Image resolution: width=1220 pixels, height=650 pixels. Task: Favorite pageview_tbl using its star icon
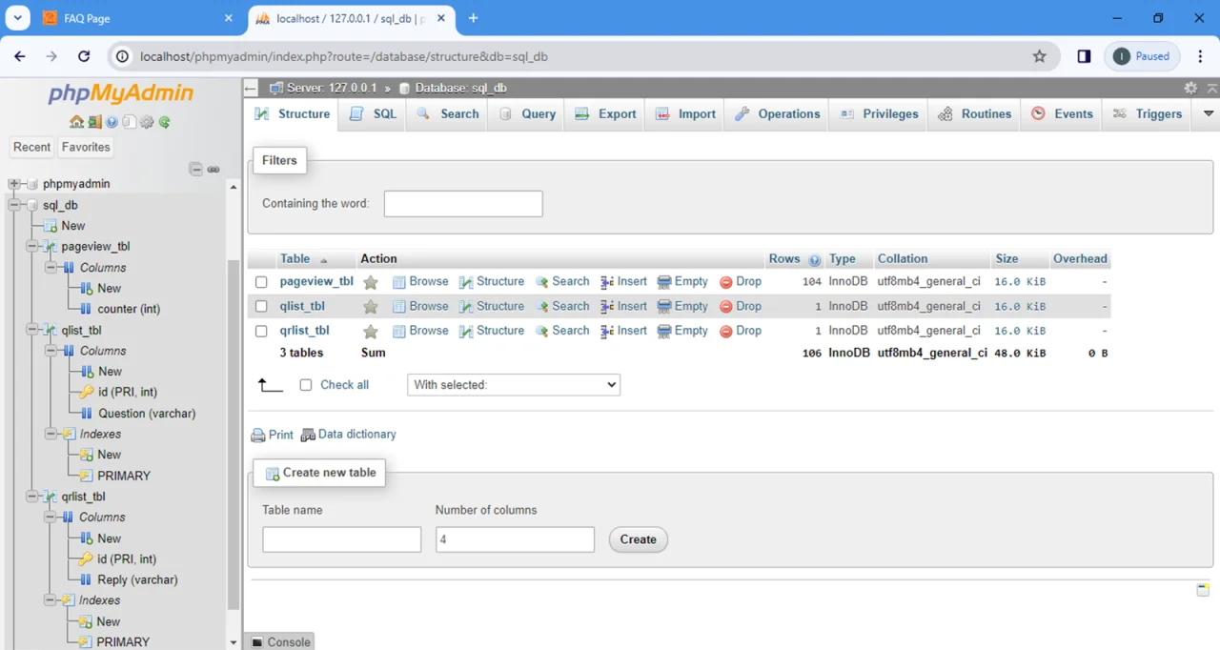[371, 282]
